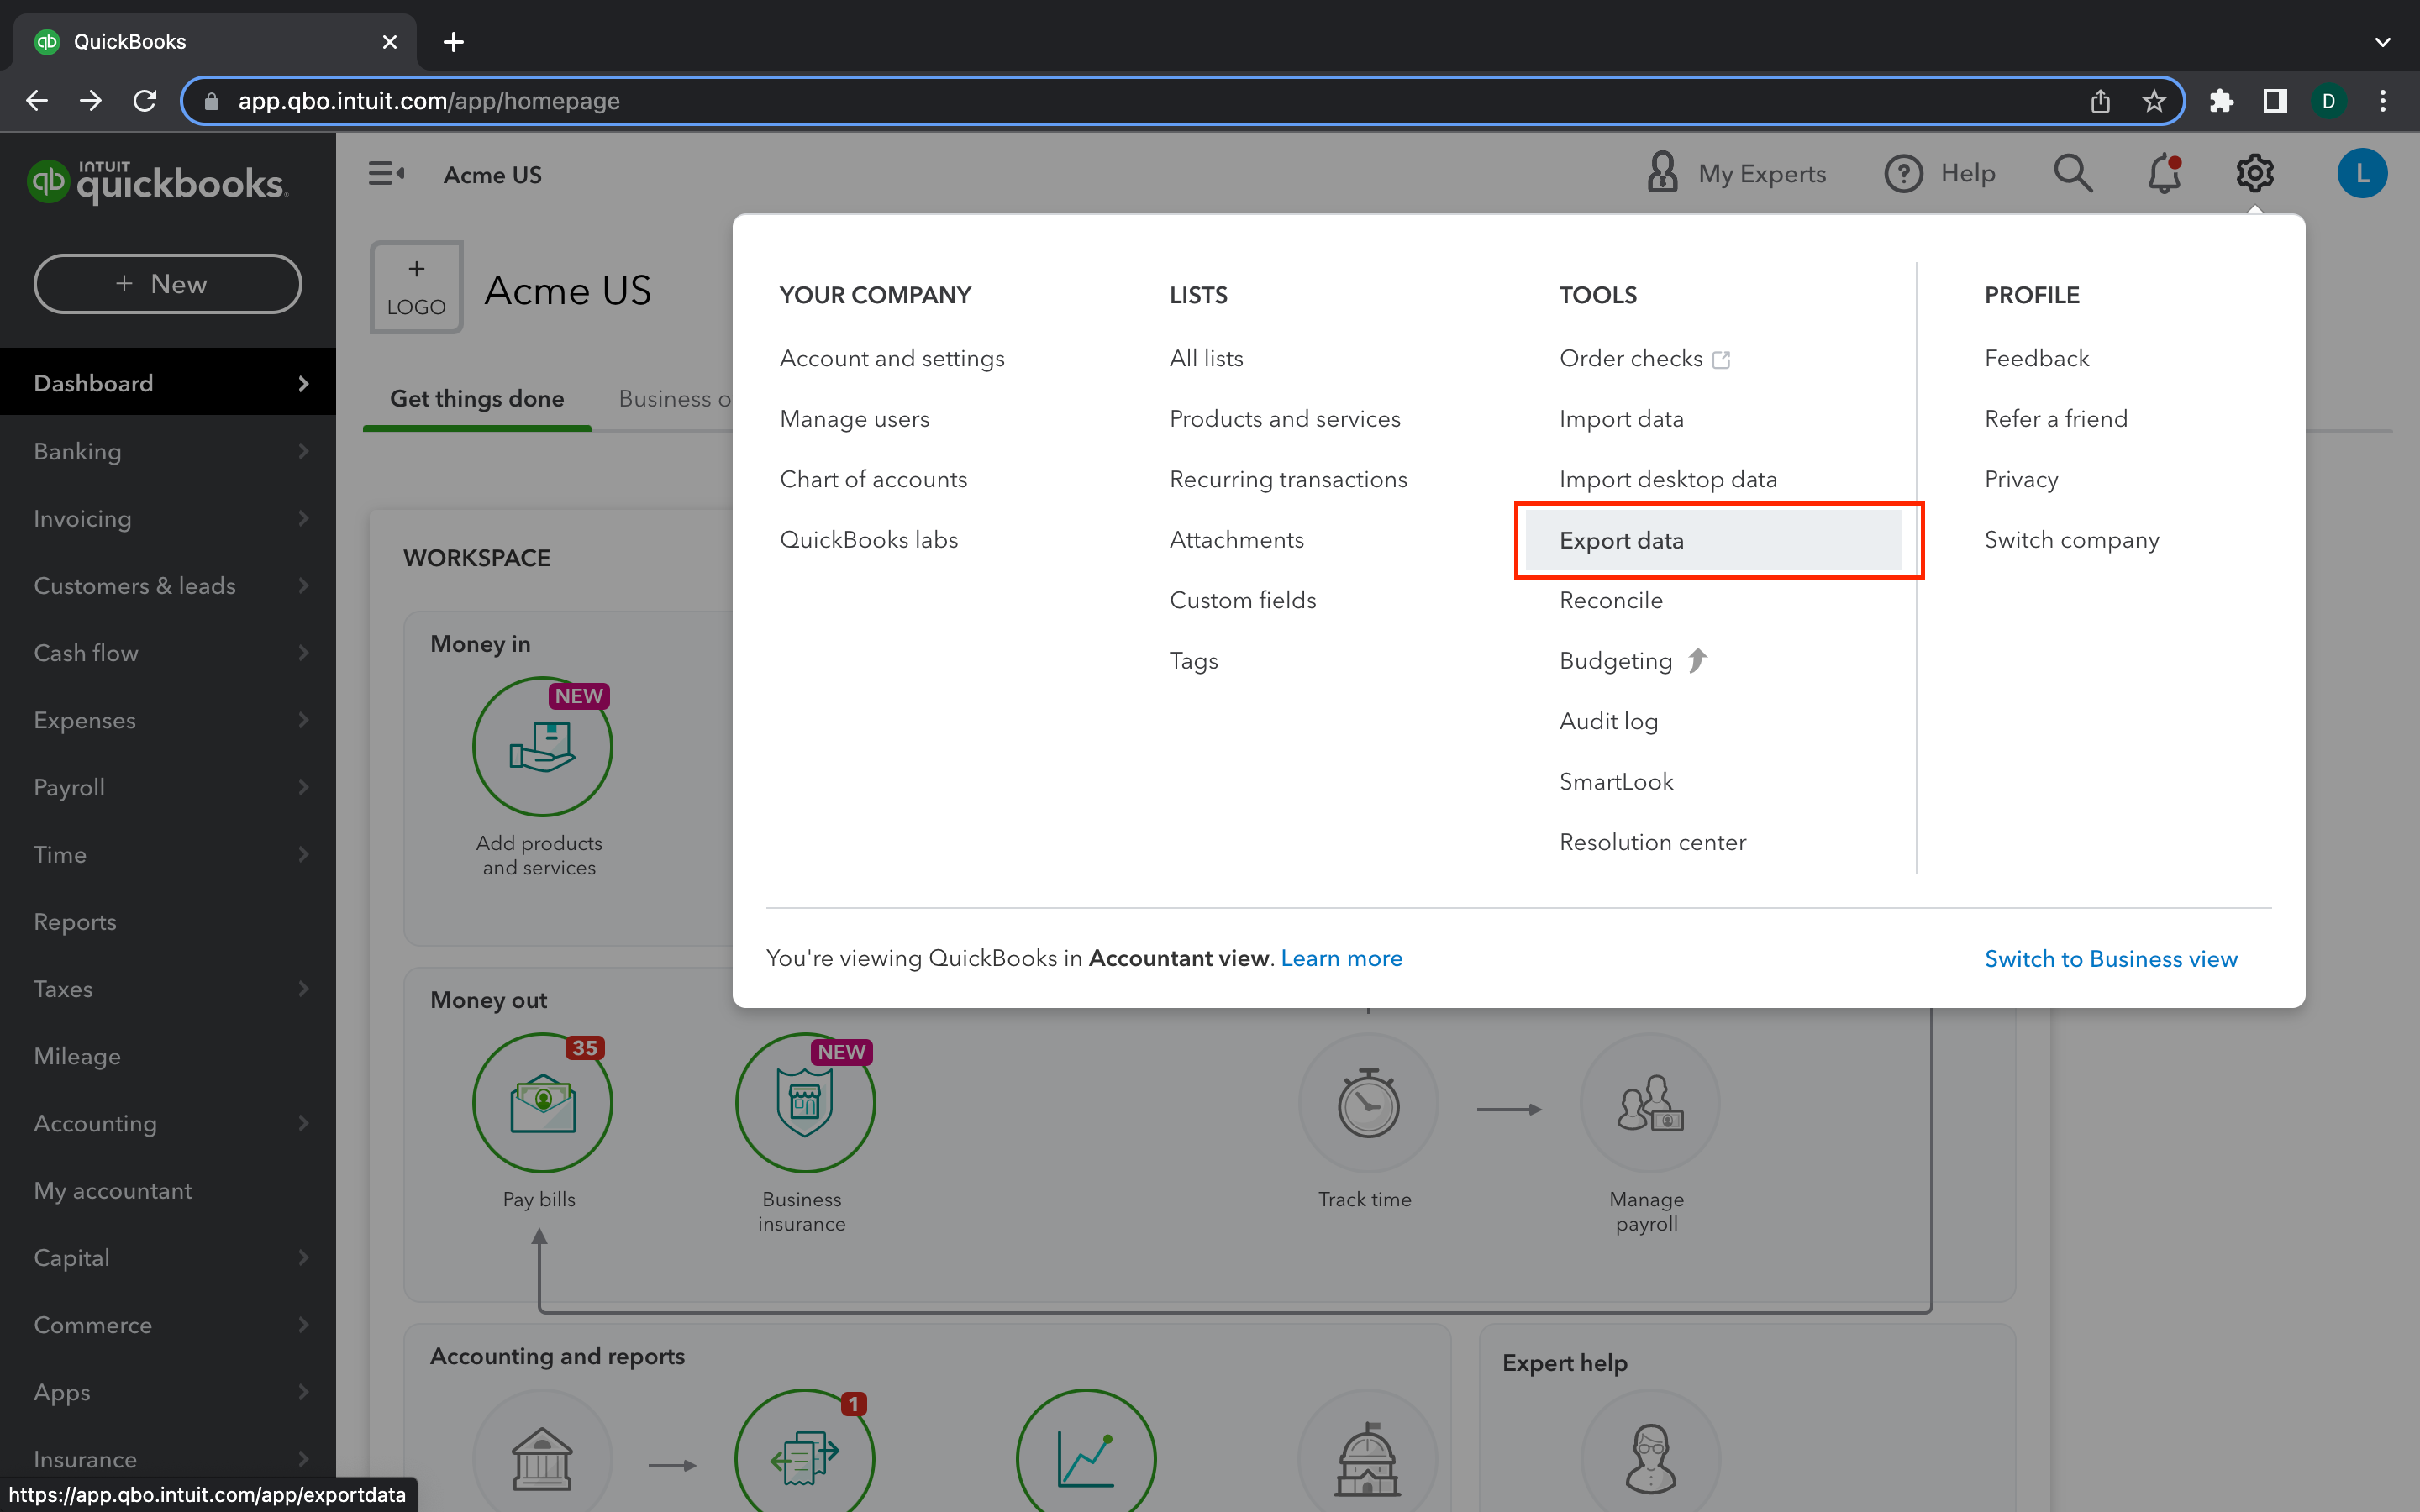The image size is (2420, 1512).
Task: Open Business insurance icon
Action: coord(805,1103)
